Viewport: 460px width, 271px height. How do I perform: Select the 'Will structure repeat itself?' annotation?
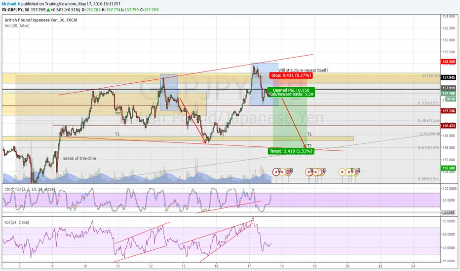pyautogui.click(x=304, y=70)
